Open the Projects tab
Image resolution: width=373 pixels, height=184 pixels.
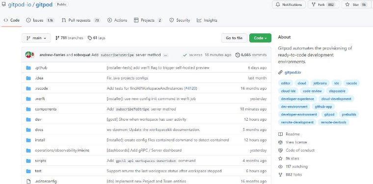pos(148,20)
